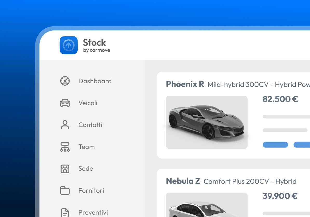Viewport: 310px width, 217px height.
Task: Open the Phoenix R vehicle card title
Action: coord(185,84)
